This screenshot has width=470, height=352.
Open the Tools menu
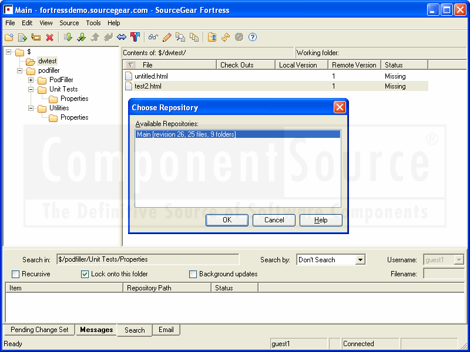pyautogui.click(x=93, y=23)
